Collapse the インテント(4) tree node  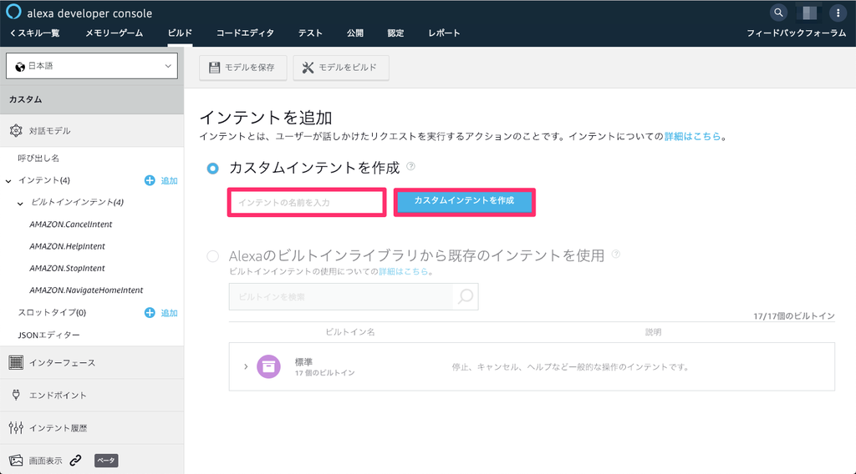8,181
